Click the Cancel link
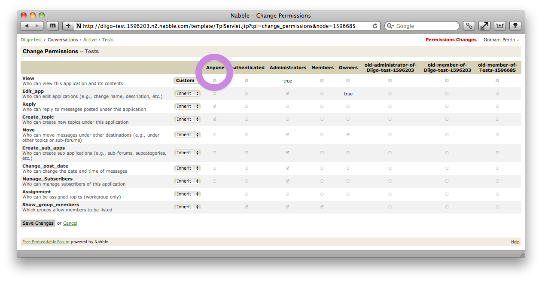The image size is (542, 281). coord(70,223)
